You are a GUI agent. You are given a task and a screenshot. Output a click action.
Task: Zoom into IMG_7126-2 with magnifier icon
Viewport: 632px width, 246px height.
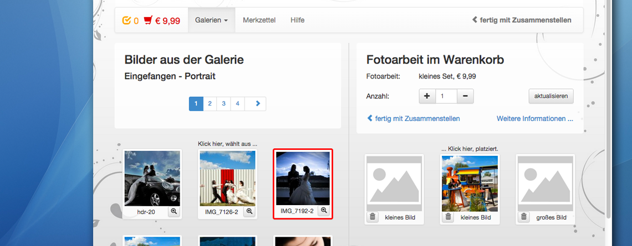click(x=249, y=211)
